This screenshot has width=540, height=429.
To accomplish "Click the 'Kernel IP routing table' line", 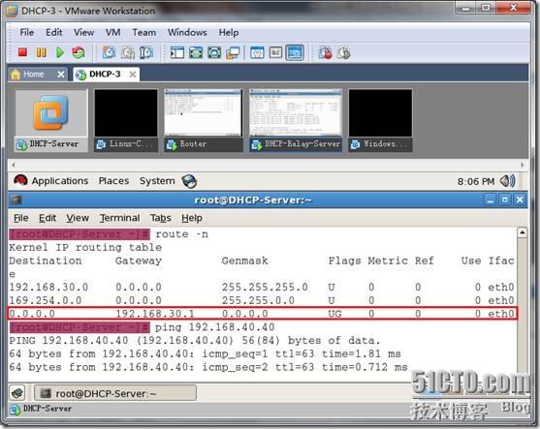I will [85, 247].
